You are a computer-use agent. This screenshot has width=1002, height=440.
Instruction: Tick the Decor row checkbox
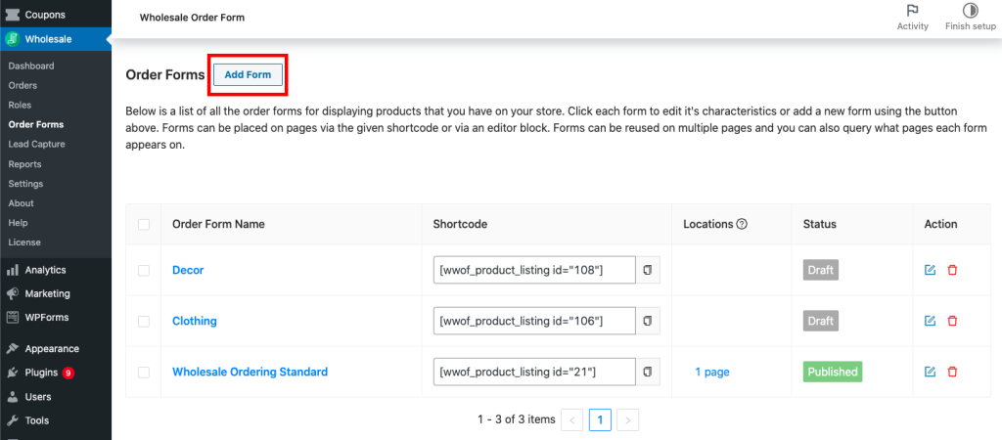point(144,271)
